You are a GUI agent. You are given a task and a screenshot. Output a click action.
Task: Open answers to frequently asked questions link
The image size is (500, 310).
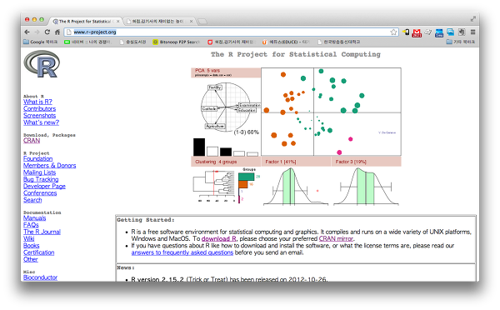pyautogui.click(x=182, y=252)
